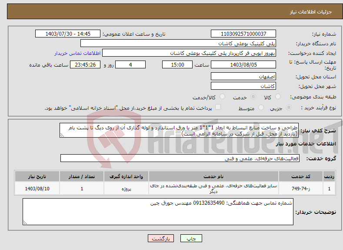Toggle the اسناد خزانه اسلامی payment checkbox
This screenshot has width=343, height=250.
218,107
